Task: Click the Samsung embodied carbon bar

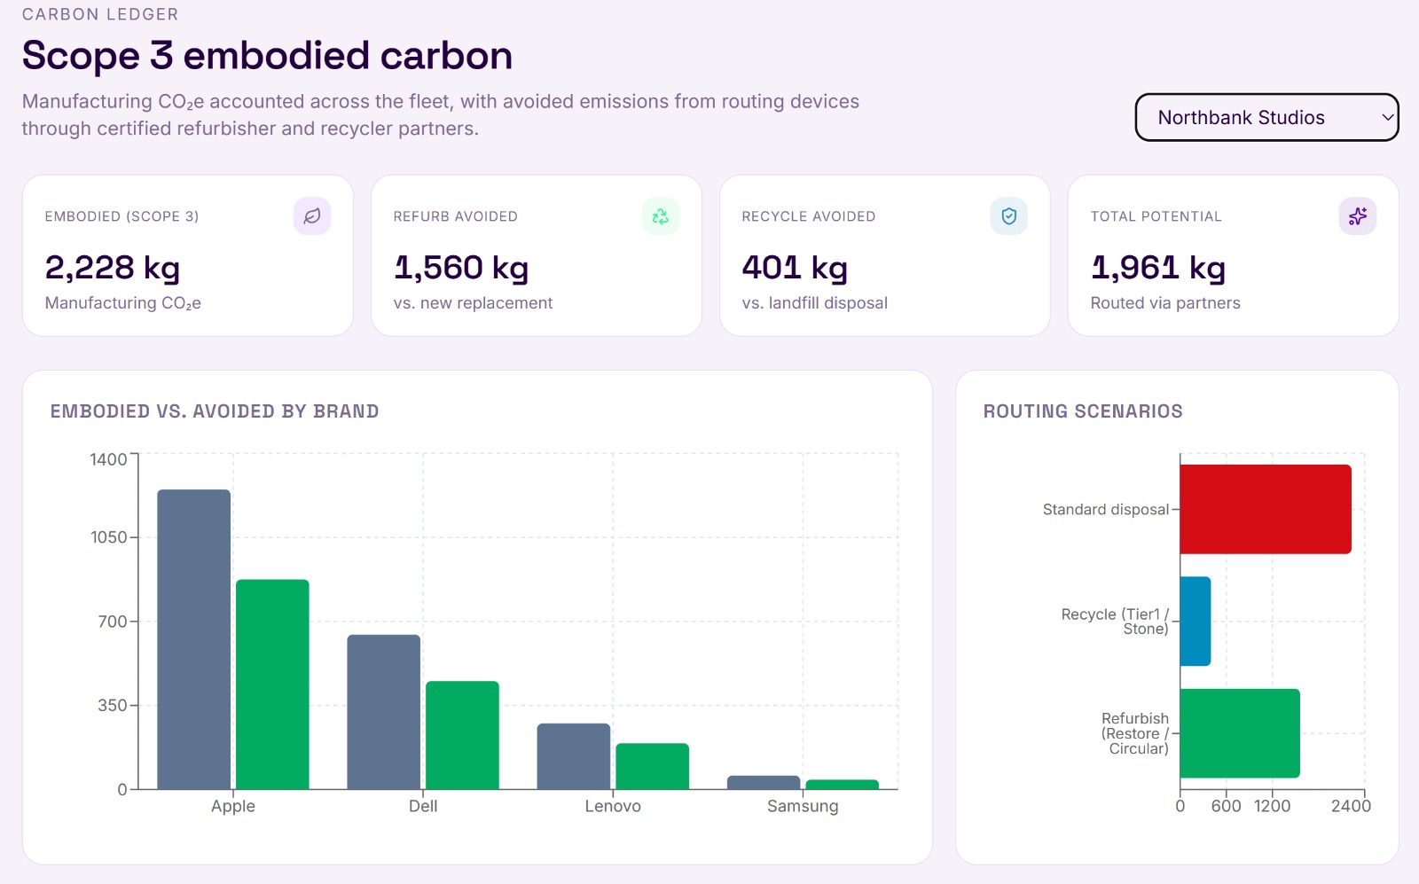Action: (x=764, y=783)
